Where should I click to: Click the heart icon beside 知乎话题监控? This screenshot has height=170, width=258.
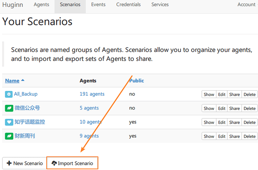click(x=9, y=122)
